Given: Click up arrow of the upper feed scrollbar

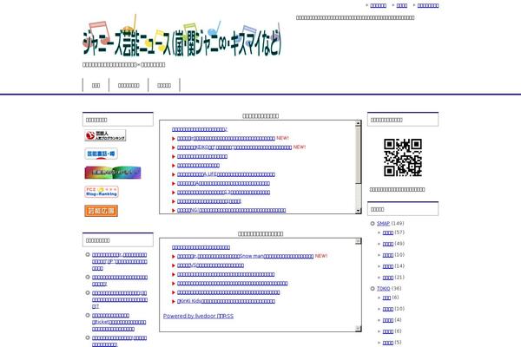Looking at the screenshot, I should click(358, 123).
